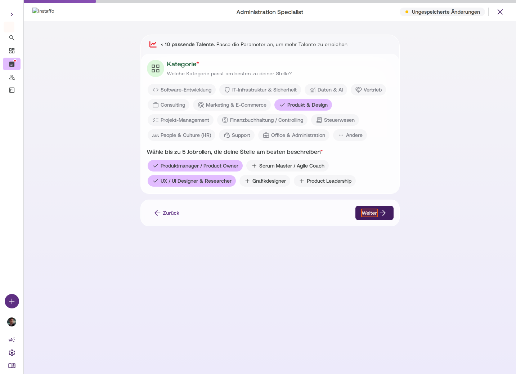Go back with the Zurück link
516x374 pixels.
pyautogui.click(x=167, y=213)
